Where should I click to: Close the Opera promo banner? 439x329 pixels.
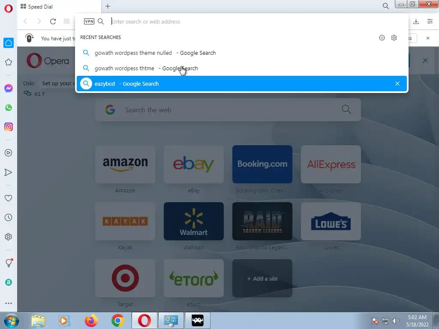point(425,60)
